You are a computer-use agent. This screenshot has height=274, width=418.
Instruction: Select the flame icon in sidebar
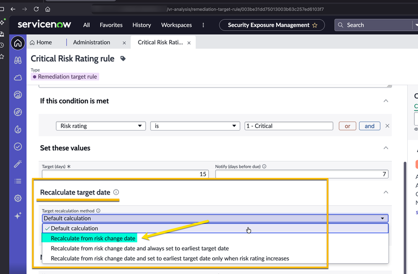[18, 129]
